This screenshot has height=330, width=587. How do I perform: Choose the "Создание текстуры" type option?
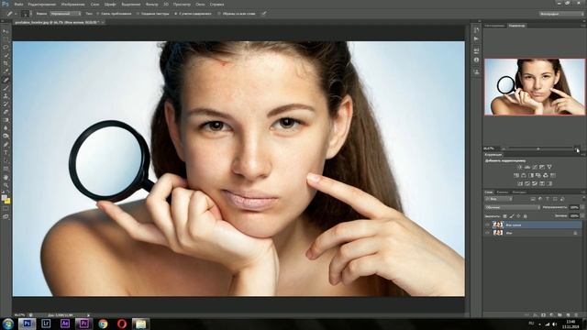tap(153, 14)
